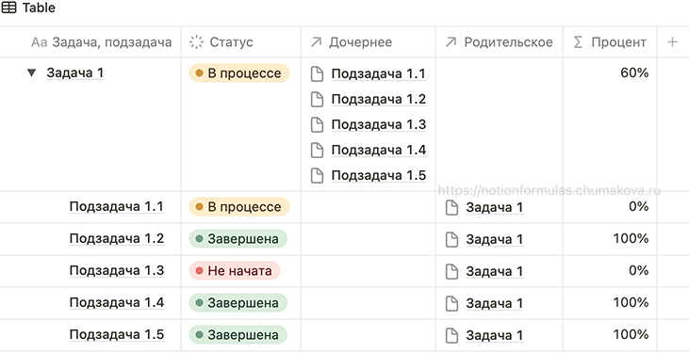Screen dimensions: 689x353
Task: Click the Aa title property icon
Action: click(39, 42)
